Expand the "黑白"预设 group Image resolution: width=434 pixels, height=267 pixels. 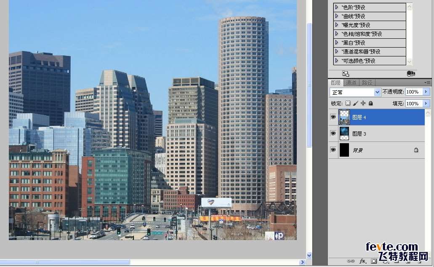[337, 43]
